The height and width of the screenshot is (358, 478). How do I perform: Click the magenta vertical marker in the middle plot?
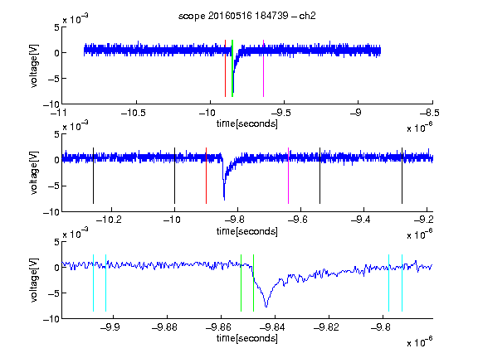click(289, 176)
